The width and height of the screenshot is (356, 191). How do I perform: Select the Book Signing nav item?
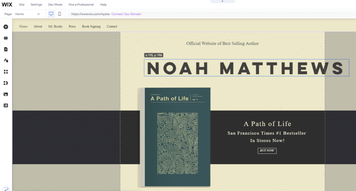91,27
